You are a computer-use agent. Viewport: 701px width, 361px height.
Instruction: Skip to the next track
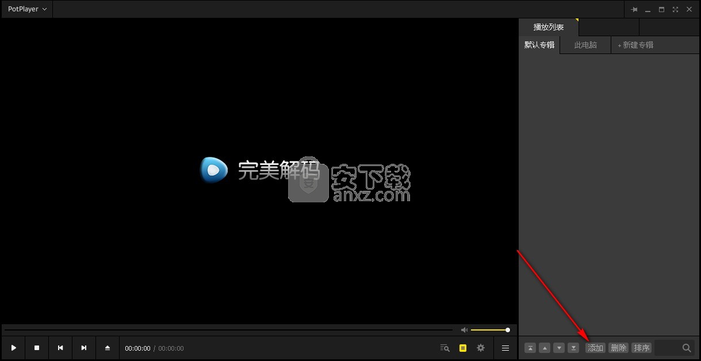tap(84, 348)
